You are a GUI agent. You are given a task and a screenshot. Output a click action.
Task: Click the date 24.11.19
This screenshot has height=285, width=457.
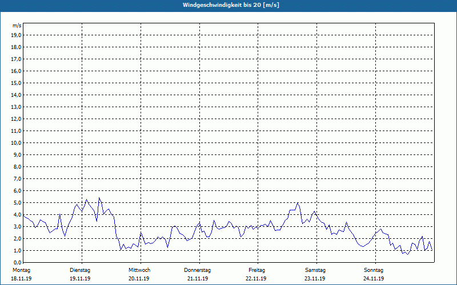coord(374,279)
